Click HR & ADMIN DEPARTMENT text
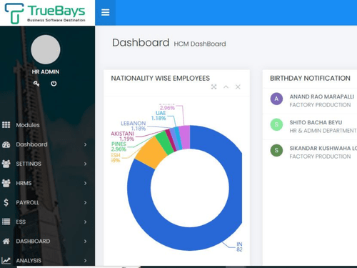This screenshot has width=357, height=268. coord(323,131)
